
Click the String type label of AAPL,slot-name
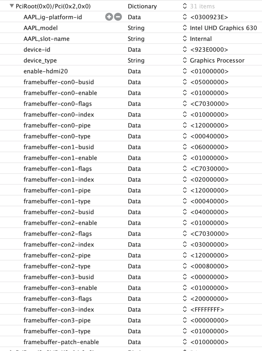[x=136, y=39]
